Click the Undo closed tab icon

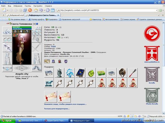41,10
